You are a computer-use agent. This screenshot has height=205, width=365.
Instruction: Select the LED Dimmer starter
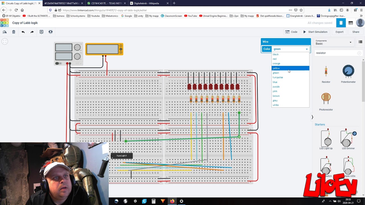click(348, 139)
